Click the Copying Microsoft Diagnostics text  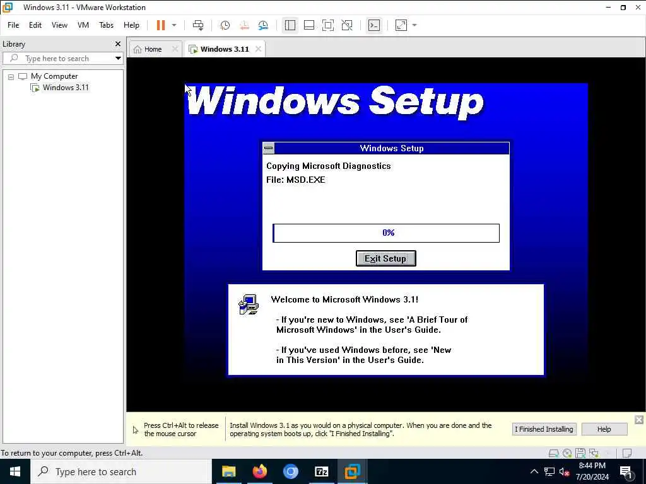(x=328, y=166)
